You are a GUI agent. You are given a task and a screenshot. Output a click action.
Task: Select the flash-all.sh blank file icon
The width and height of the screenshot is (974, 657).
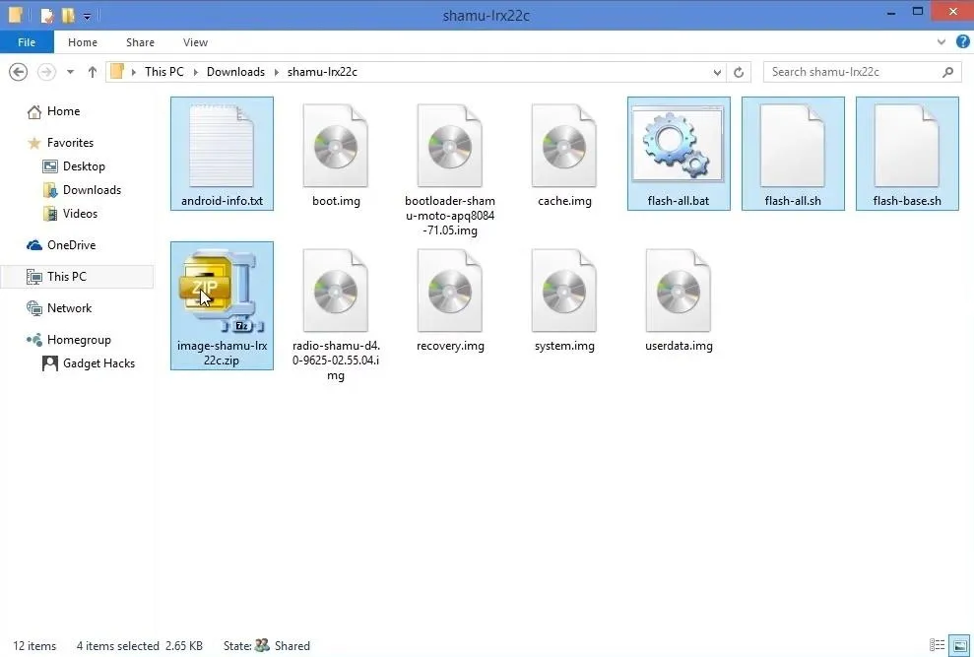click(x=793, y=147)
